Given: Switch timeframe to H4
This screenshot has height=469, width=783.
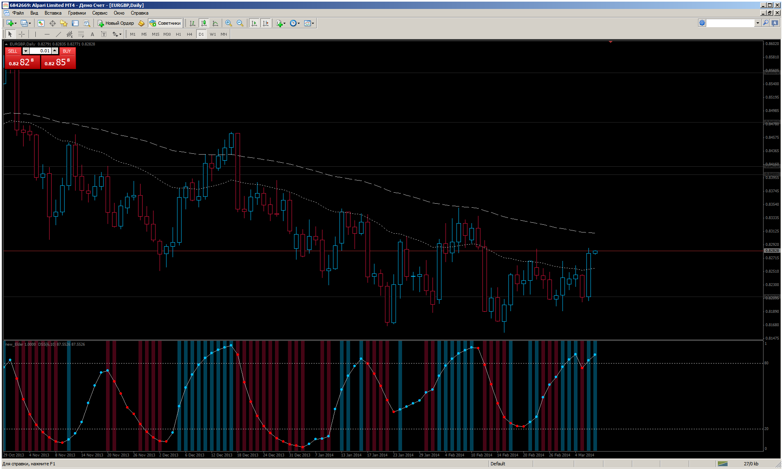Looking at the screenshot, I should [x=190, y=34].
